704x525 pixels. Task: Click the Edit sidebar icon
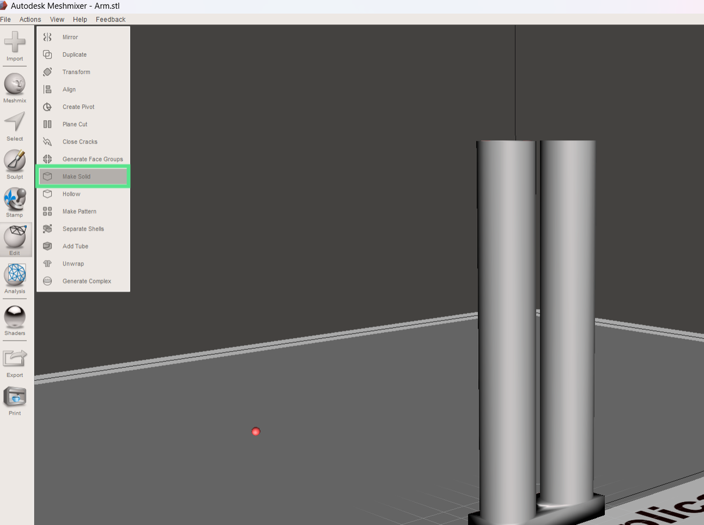14,240
